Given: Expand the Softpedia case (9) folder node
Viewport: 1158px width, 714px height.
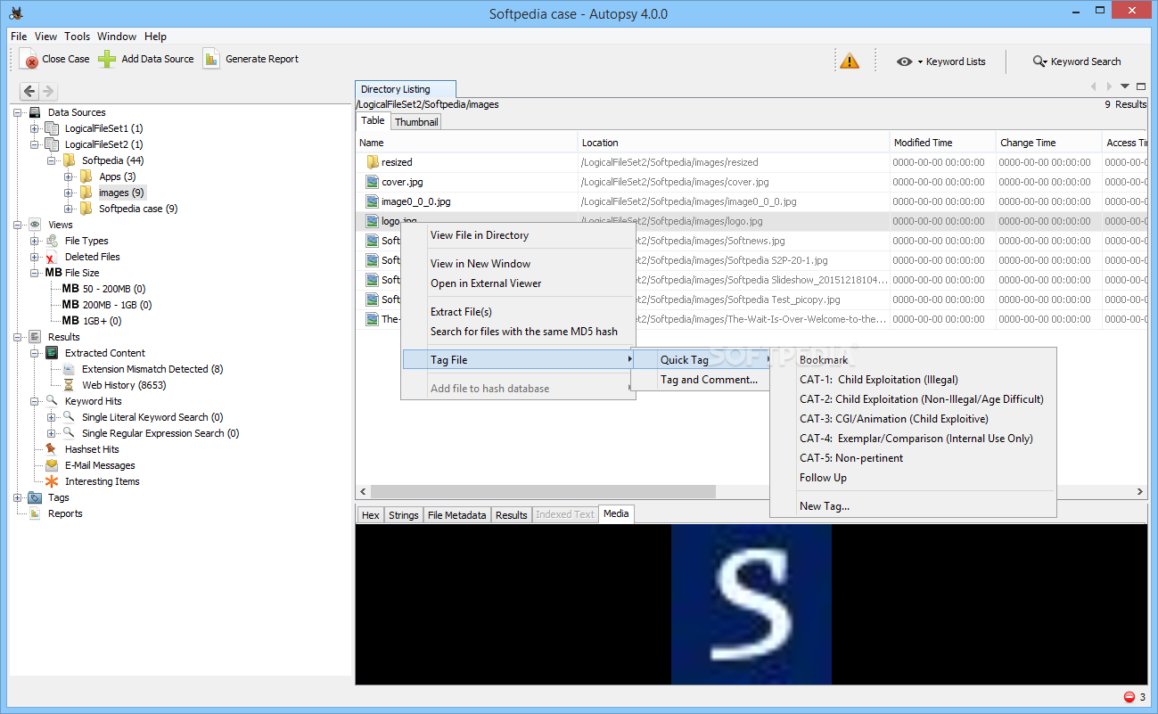Looking at the screenshot, I should point(69,209).
